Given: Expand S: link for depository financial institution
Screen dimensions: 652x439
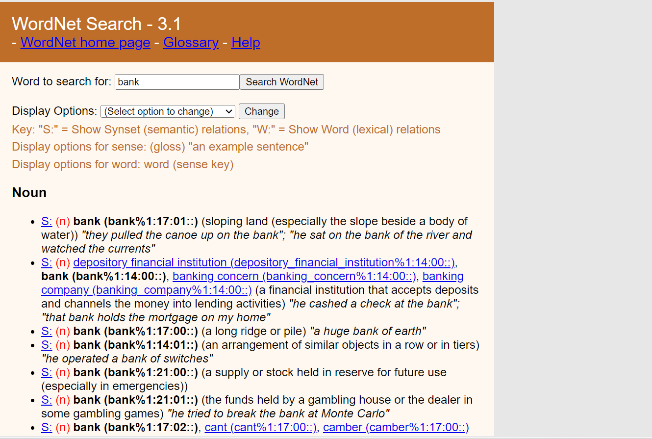Looking at the screenshot, I should [47, 262].
